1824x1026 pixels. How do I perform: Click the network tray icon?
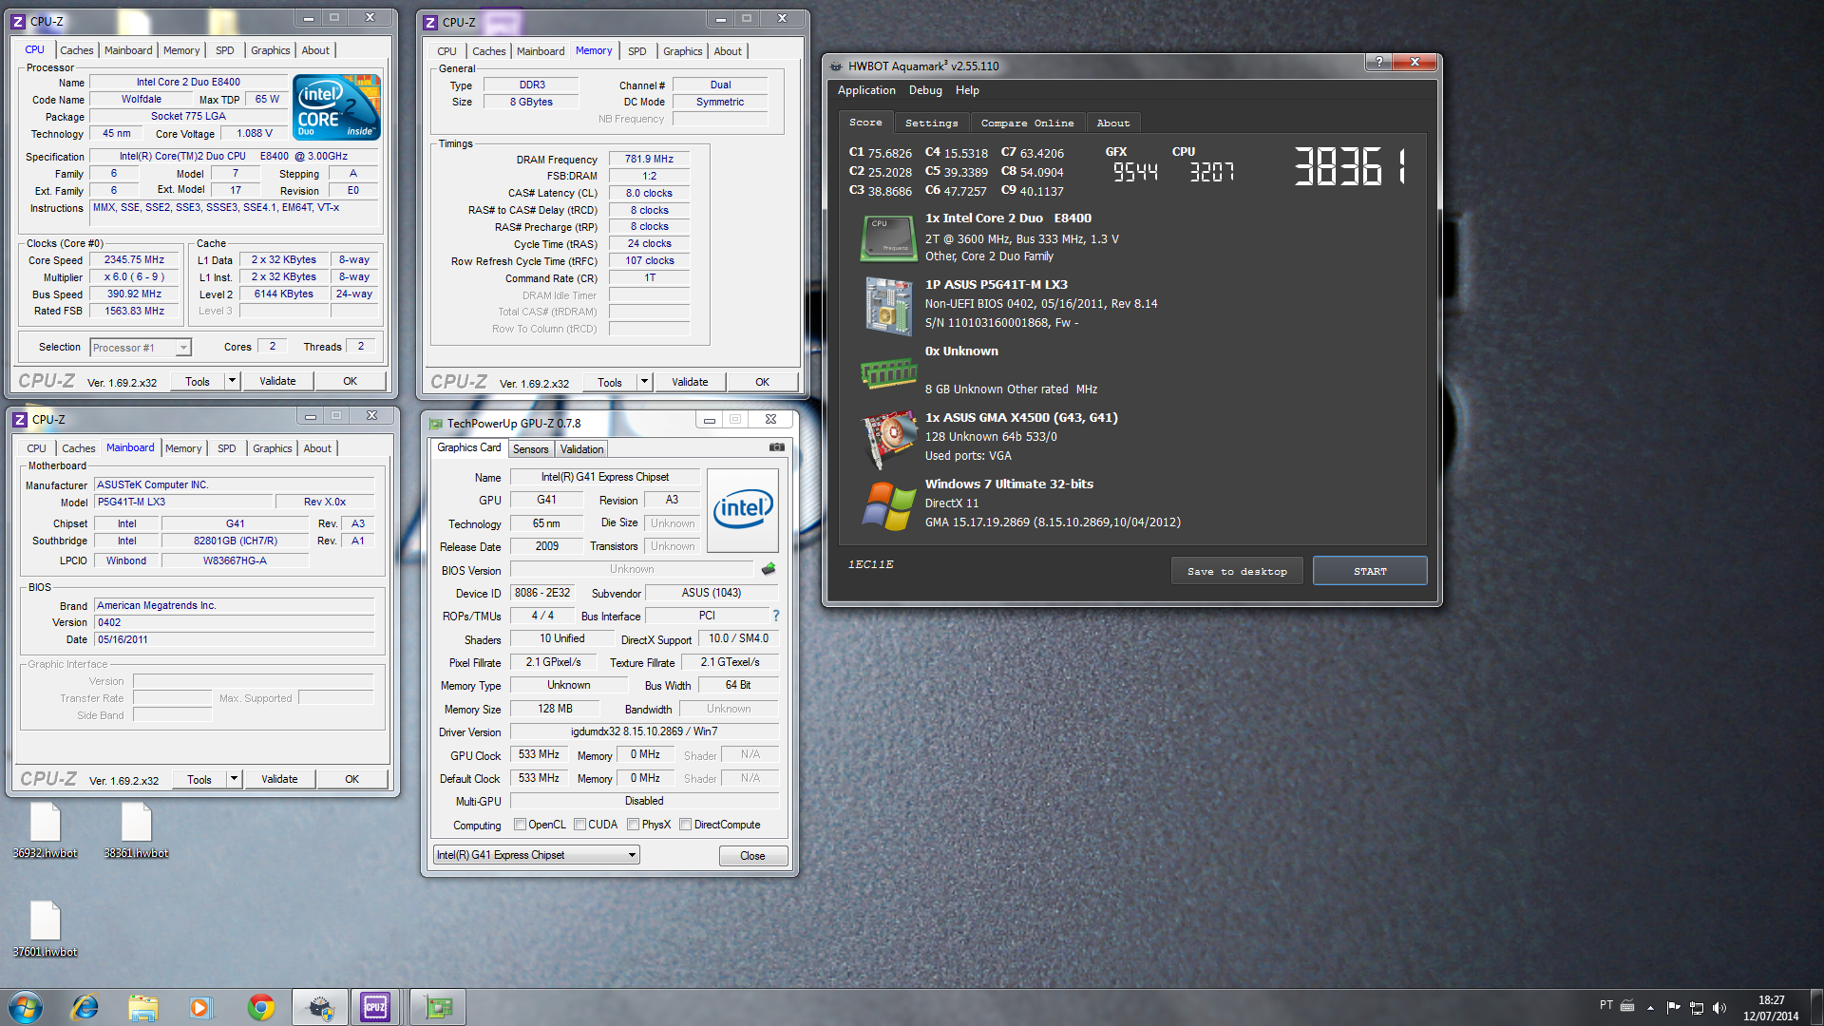1696,1007
